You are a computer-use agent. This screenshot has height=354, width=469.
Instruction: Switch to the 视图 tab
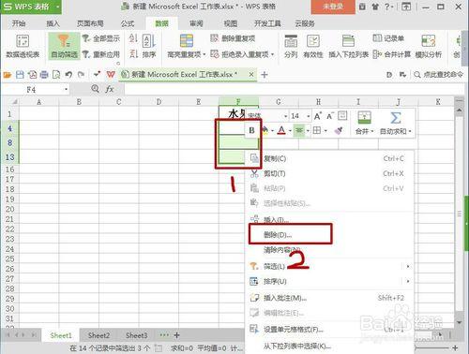[231, 23]
